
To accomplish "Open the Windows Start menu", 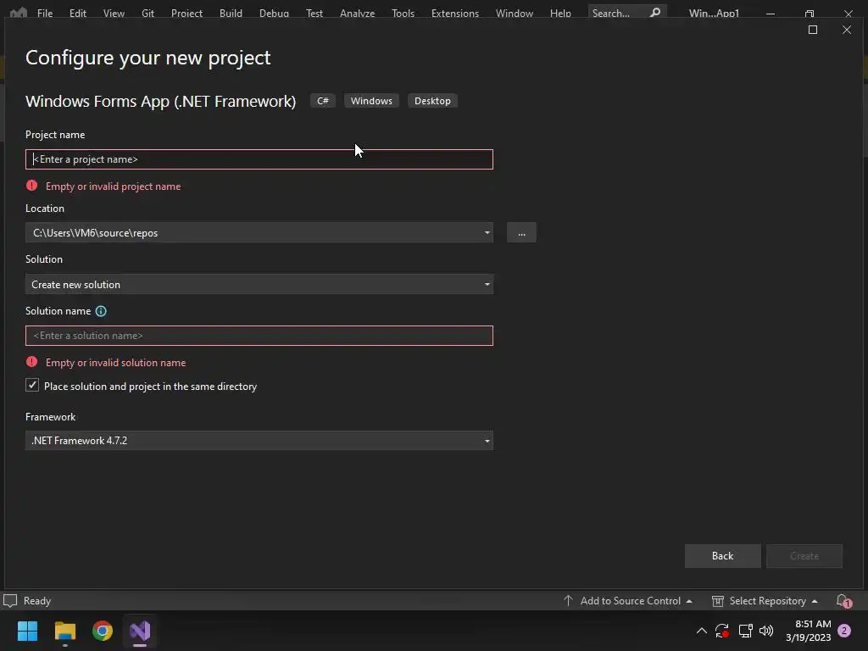I will coord(27,631).
